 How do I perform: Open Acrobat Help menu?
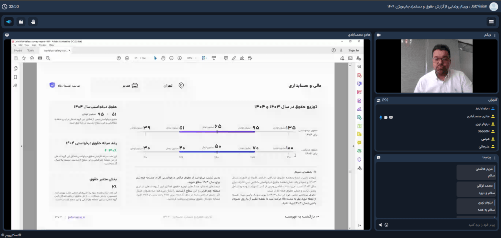(x=51, y=45)
